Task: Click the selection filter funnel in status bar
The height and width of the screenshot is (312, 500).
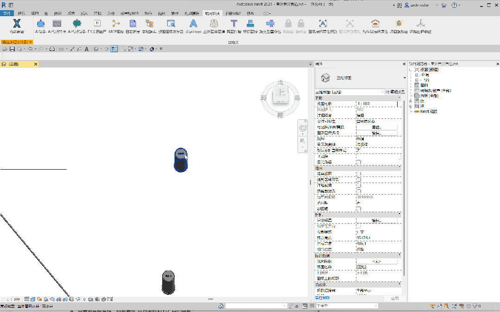Action: [x=475, y=306]
